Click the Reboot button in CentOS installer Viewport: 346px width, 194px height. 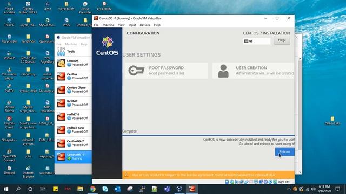(284, 152)
